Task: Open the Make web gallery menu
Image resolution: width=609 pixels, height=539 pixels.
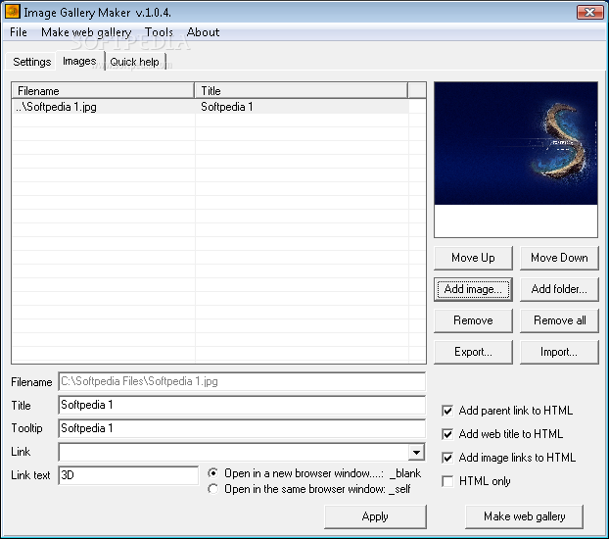Action: (86, 32)
